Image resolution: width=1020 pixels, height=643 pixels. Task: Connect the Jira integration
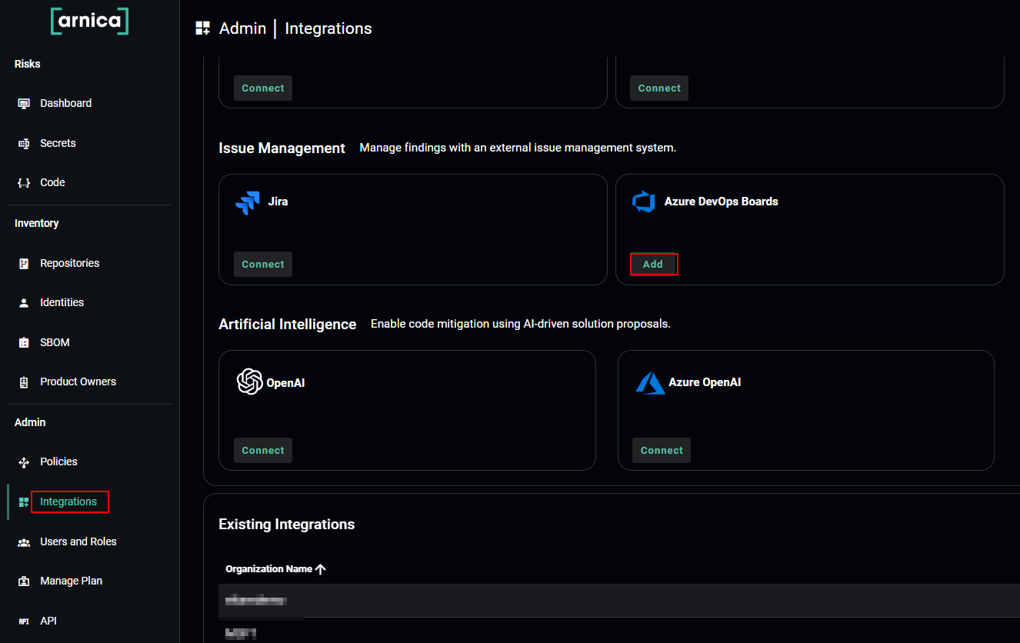[x=263, y=264]
